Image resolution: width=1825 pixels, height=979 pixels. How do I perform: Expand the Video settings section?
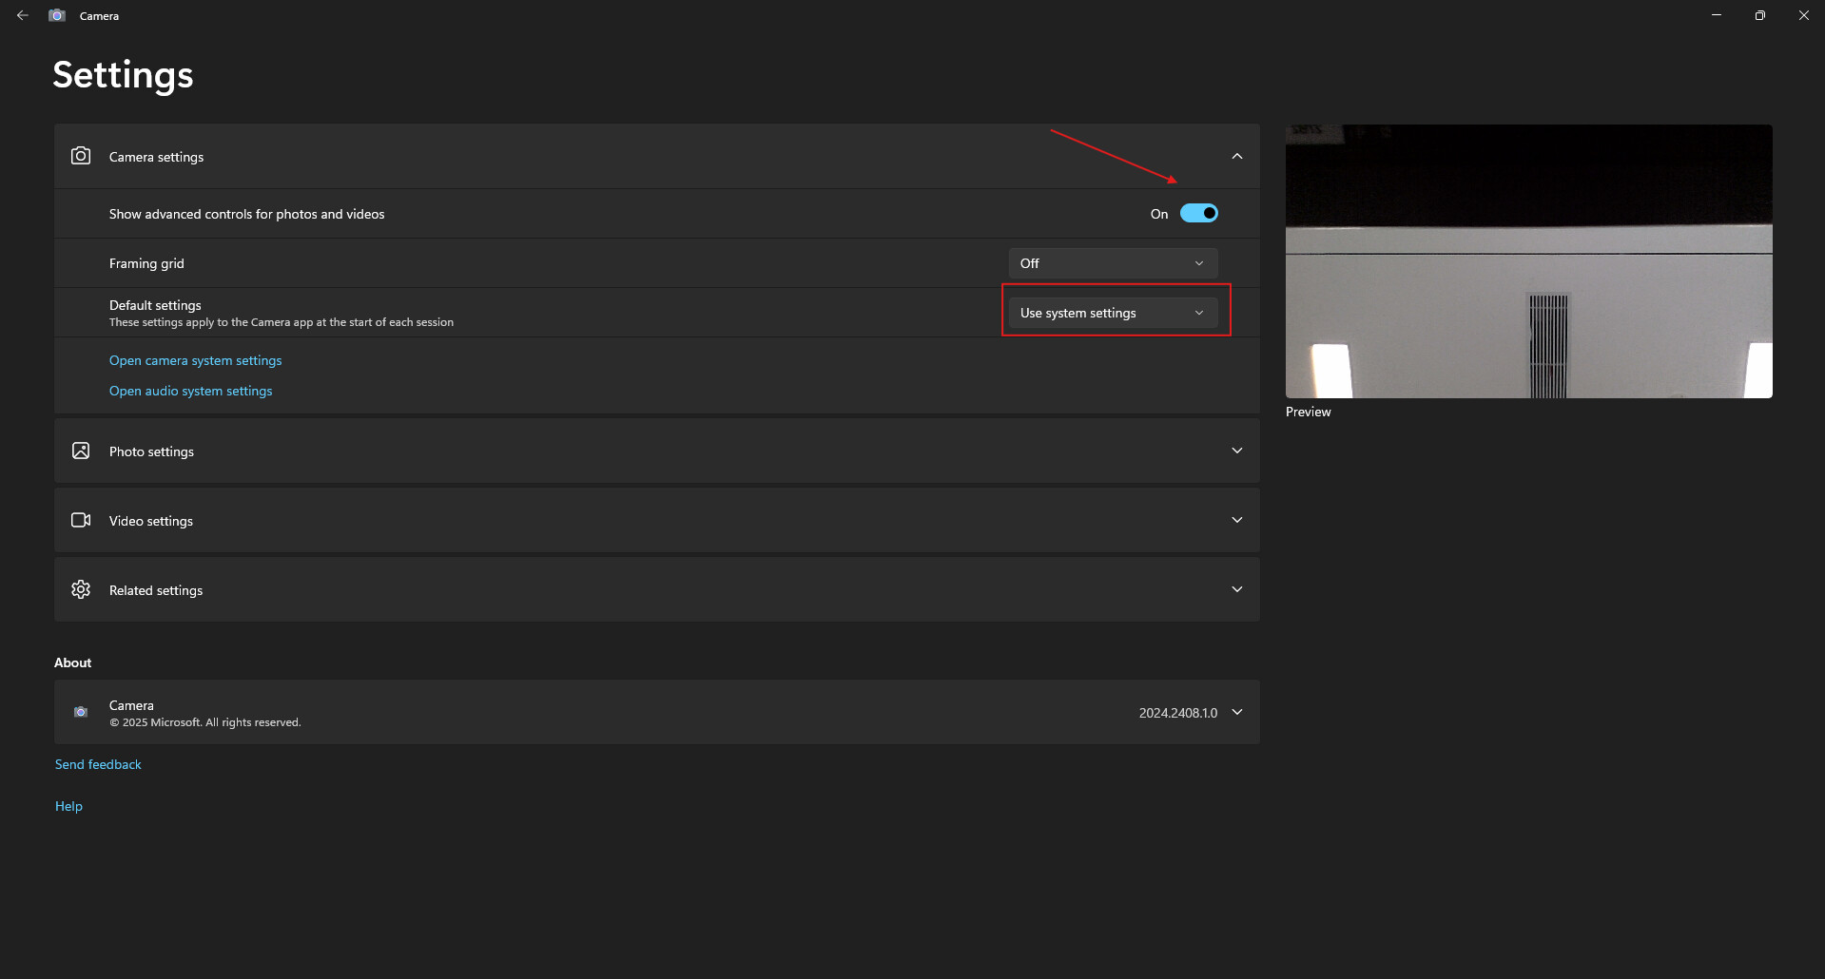tap(1236, 520)
